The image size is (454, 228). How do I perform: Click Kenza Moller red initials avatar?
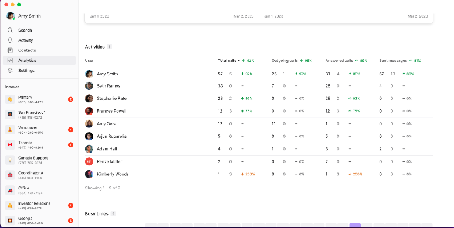point(89,161)
